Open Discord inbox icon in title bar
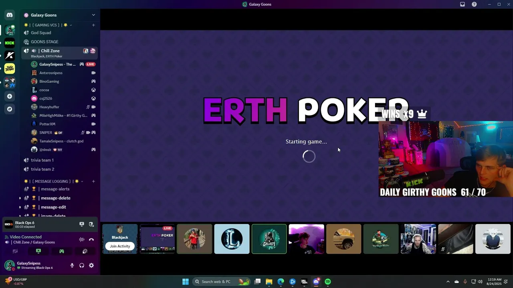 [463, 4]
